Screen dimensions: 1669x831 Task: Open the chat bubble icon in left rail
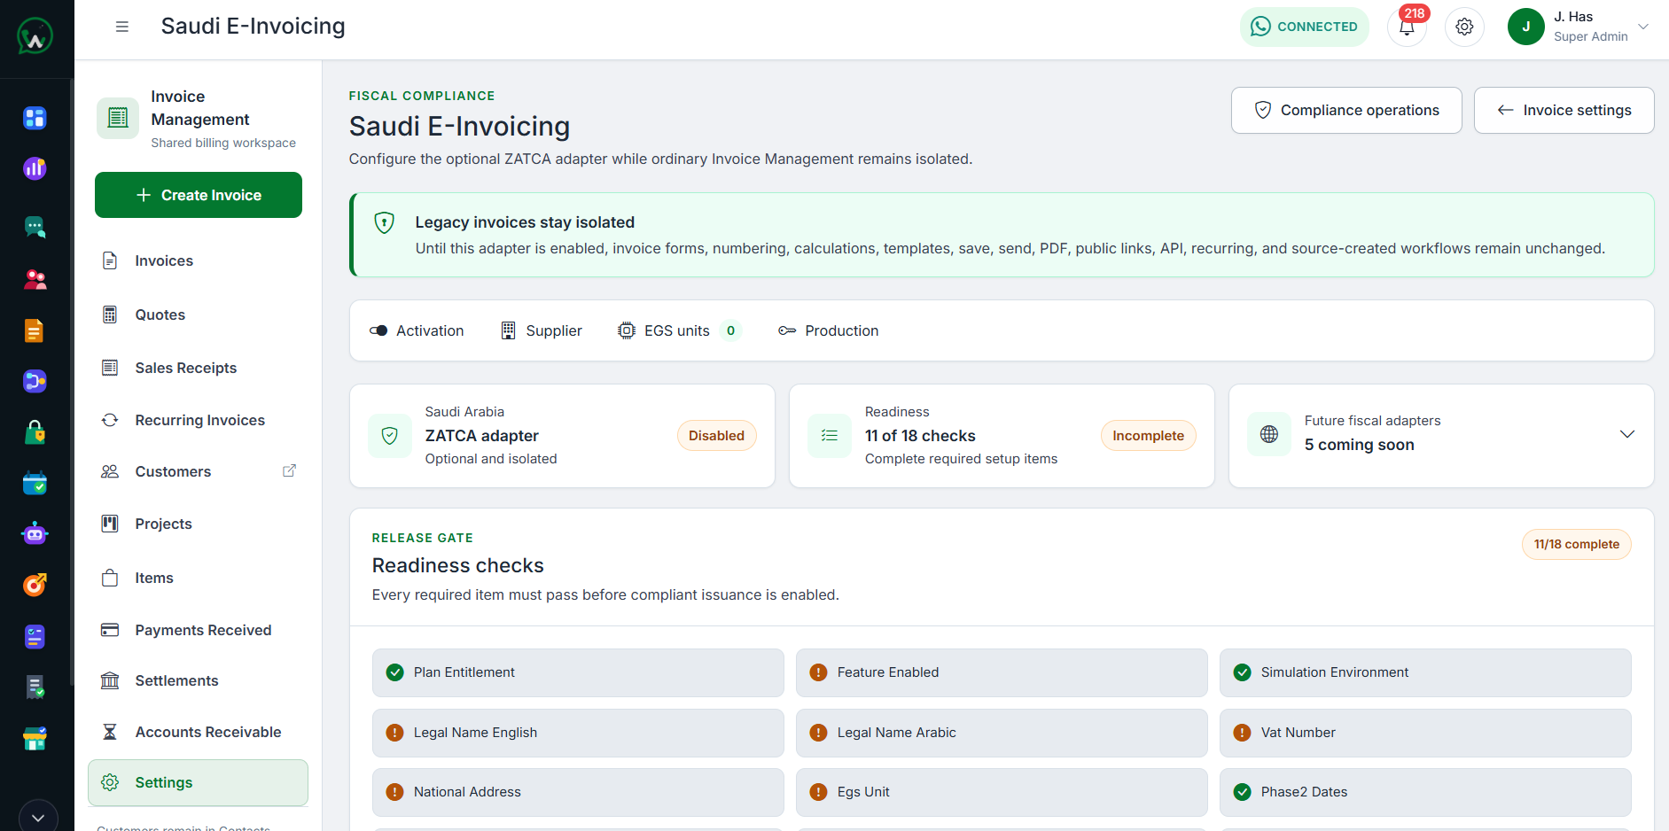point(35,227)
